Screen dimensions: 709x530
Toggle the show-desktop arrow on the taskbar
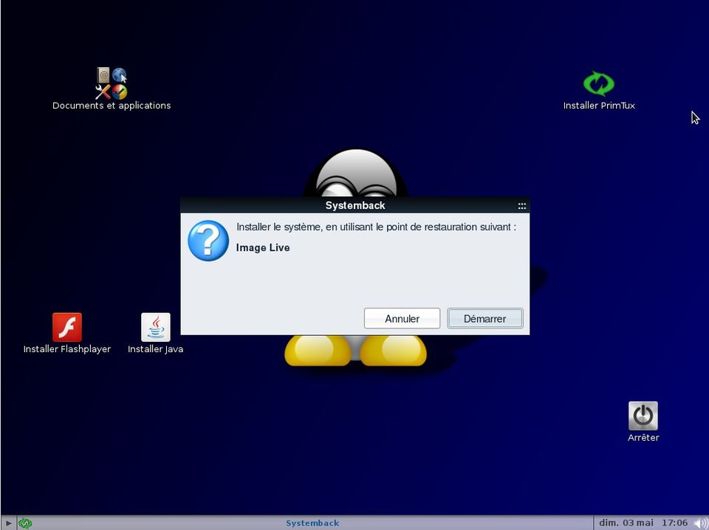coord(8,523)
